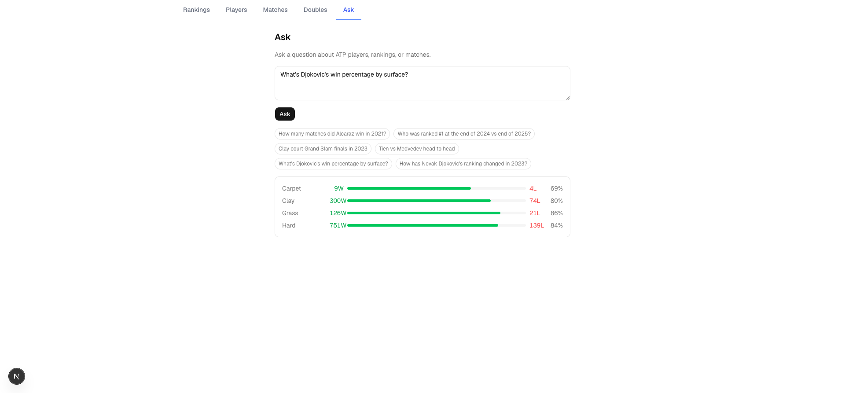Focus the question text area

coord(422,83)
